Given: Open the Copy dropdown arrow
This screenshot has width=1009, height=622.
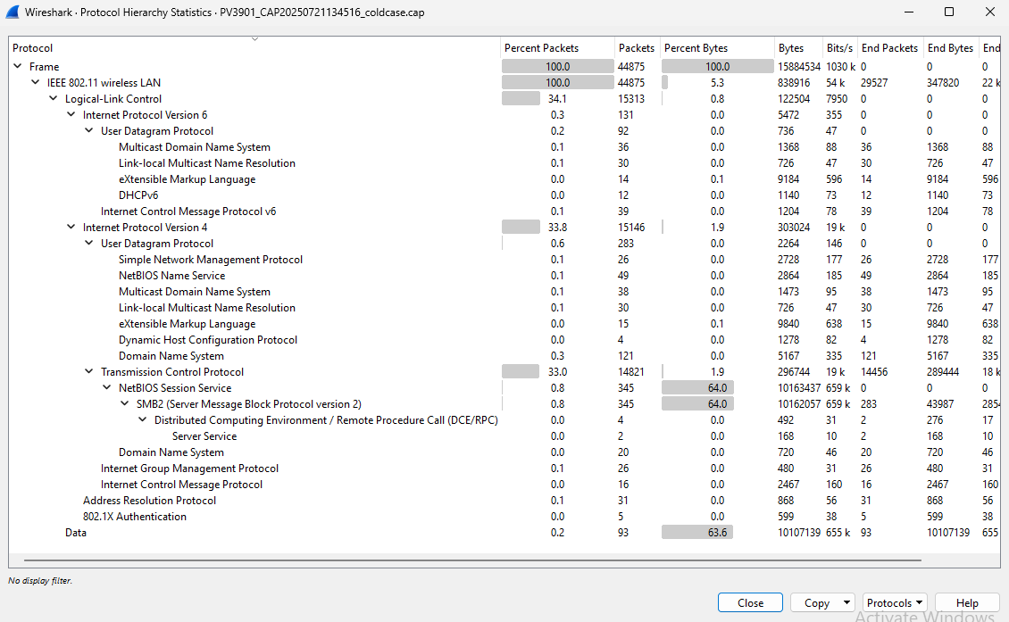Looking at the screenshot, I should tap(846, 602).
